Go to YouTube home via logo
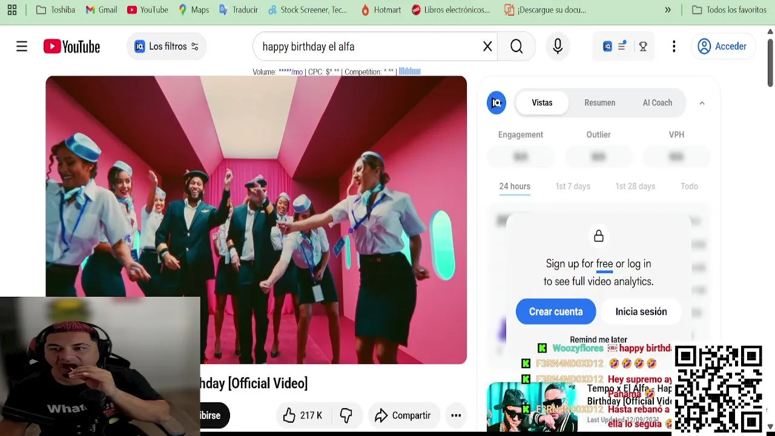 click(x=71, y=47)
